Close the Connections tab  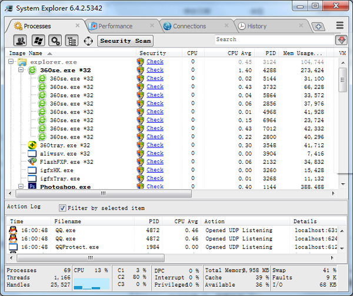[227, 25]
